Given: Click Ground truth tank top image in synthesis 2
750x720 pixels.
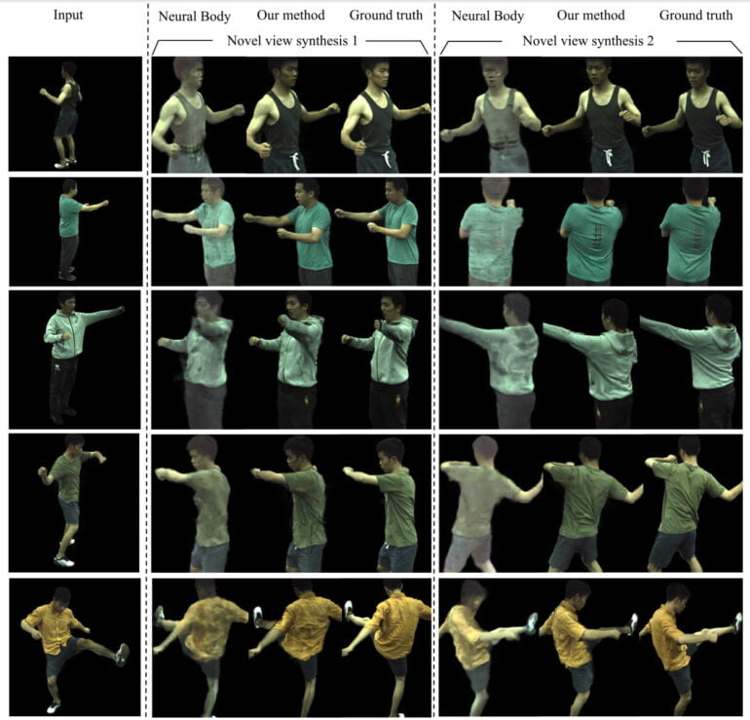Looking at the screenshot, I should coord(694,115).
